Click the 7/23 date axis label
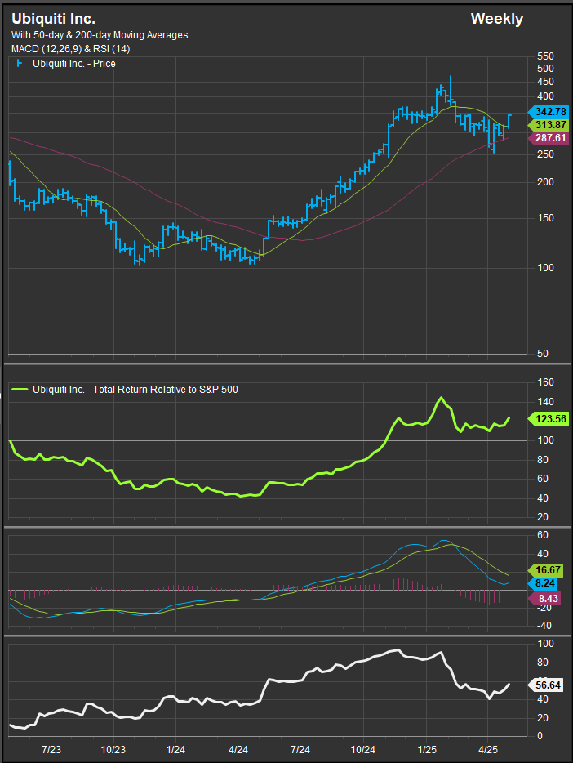 (x=51, y=750)
